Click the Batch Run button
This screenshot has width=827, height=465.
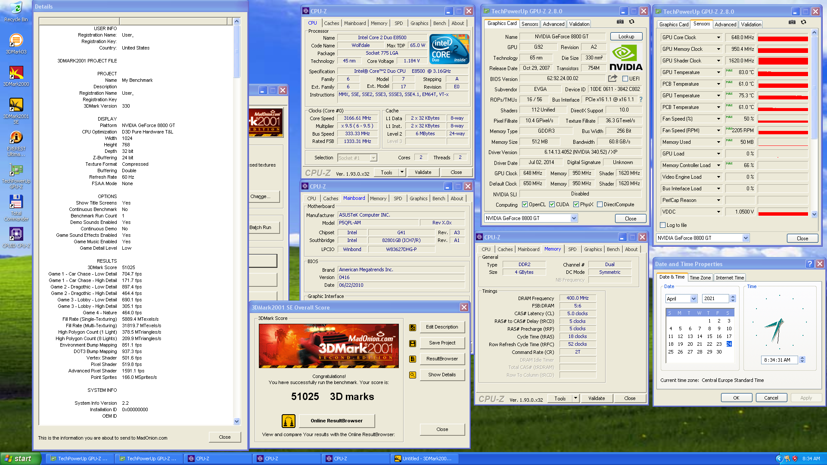(x=263, y=227)
